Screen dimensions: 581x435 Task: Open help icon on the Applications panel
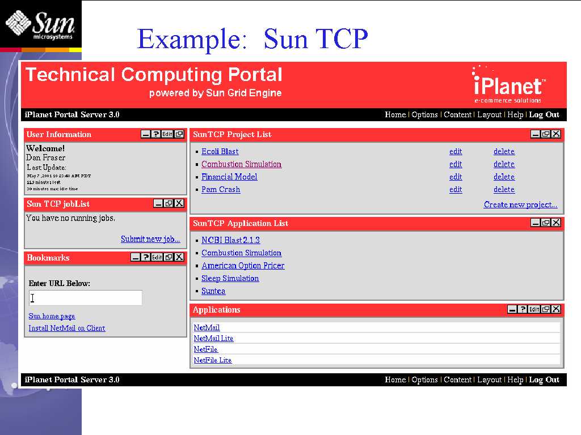click(523, 309)
